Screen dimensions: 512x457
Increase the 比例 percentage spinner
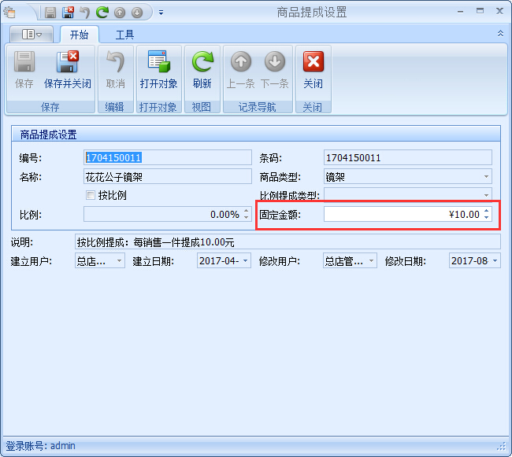[x=247, y=211]
